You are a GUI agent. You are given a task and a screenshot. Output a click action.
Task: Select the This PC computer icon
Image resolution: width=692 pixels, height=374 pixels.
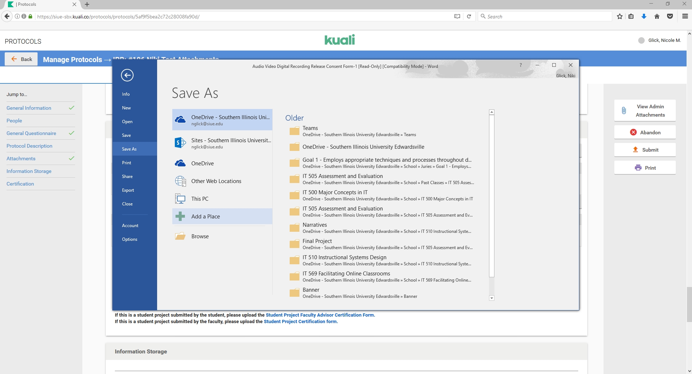point(180,199)
